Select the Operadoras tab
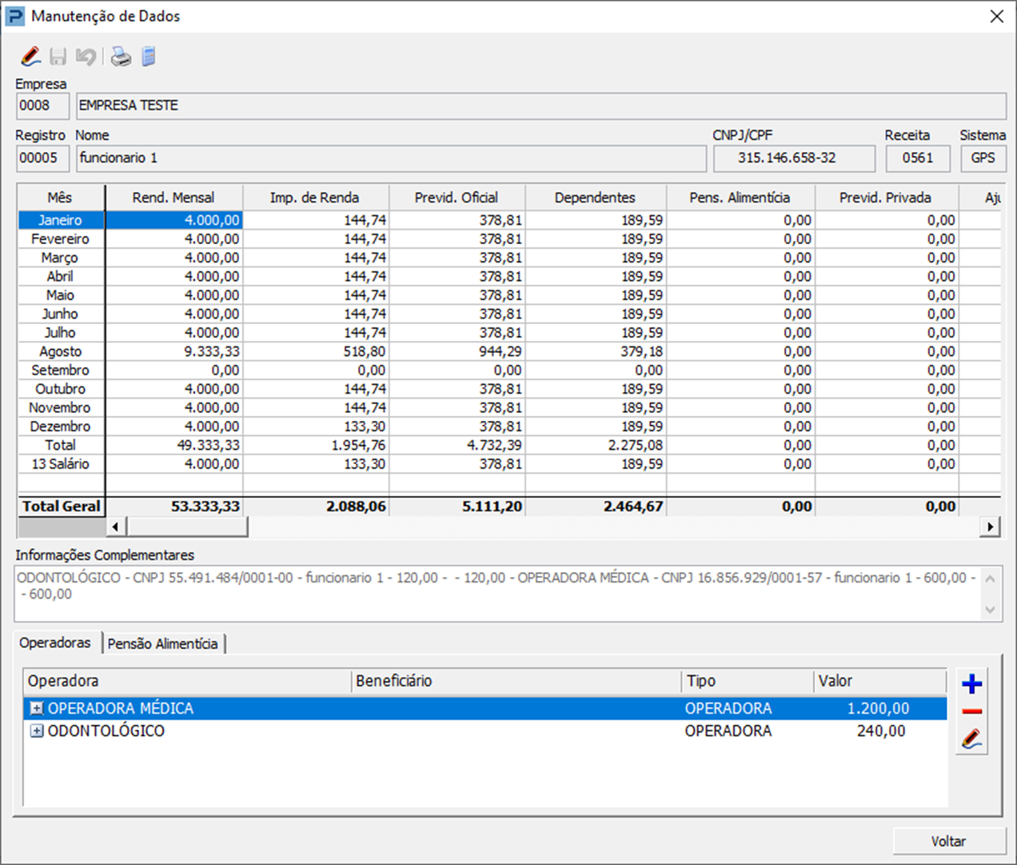Screen dimensions: 1017x865 coord(55,643)
